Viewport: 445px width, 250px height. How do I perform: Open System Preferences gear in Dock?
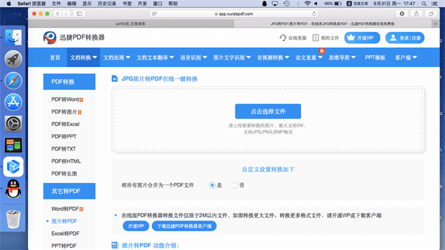pyautogui.click(x=13, y=123)
